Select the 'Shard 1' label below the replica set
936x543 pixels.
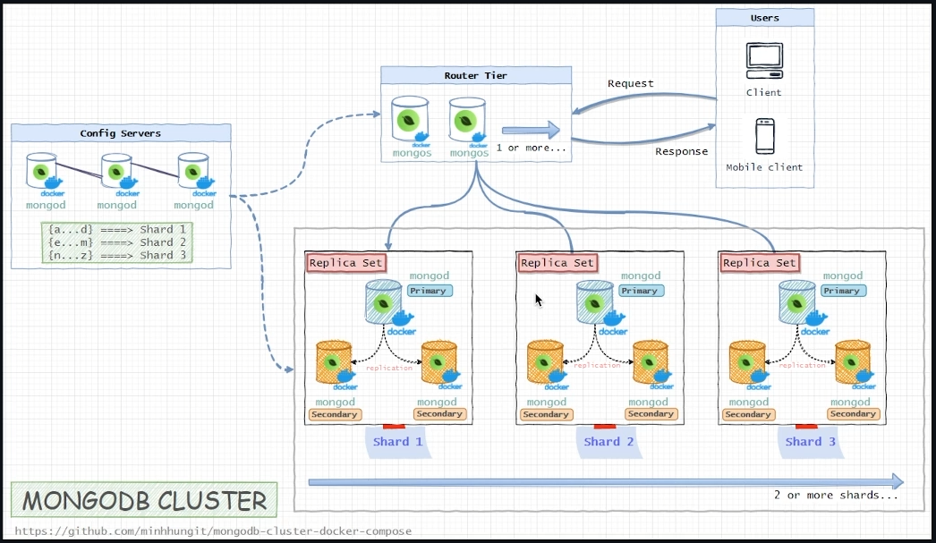pyautogui.click(x=397, y=442)
